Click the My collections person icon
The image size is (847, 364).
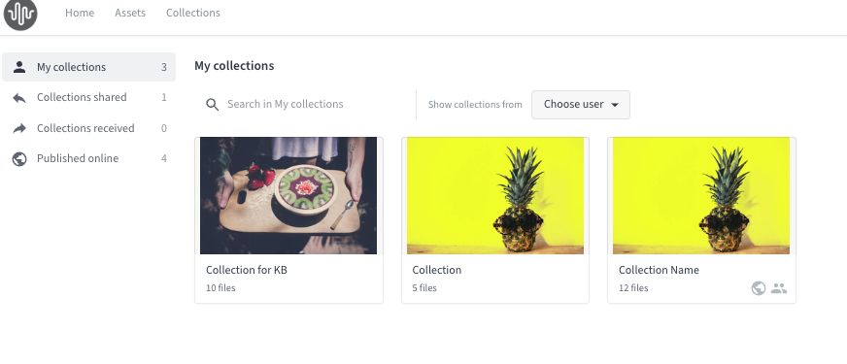(x=19, y=67)
